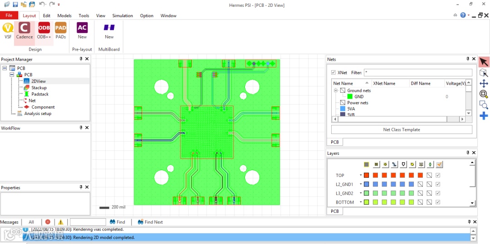Toggle visibility checkbox for L2_GND1 layer

(438, 184)
